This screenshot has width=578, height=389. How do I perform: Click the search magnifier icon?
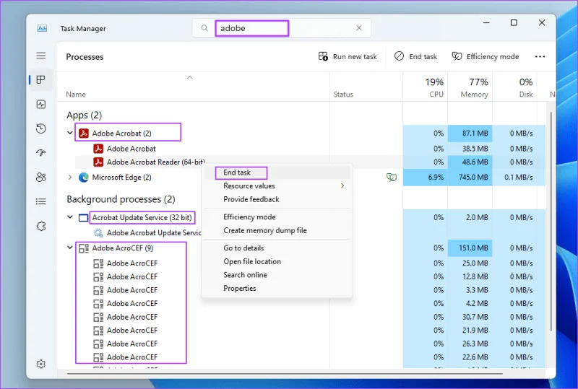[x=204, y=28]
